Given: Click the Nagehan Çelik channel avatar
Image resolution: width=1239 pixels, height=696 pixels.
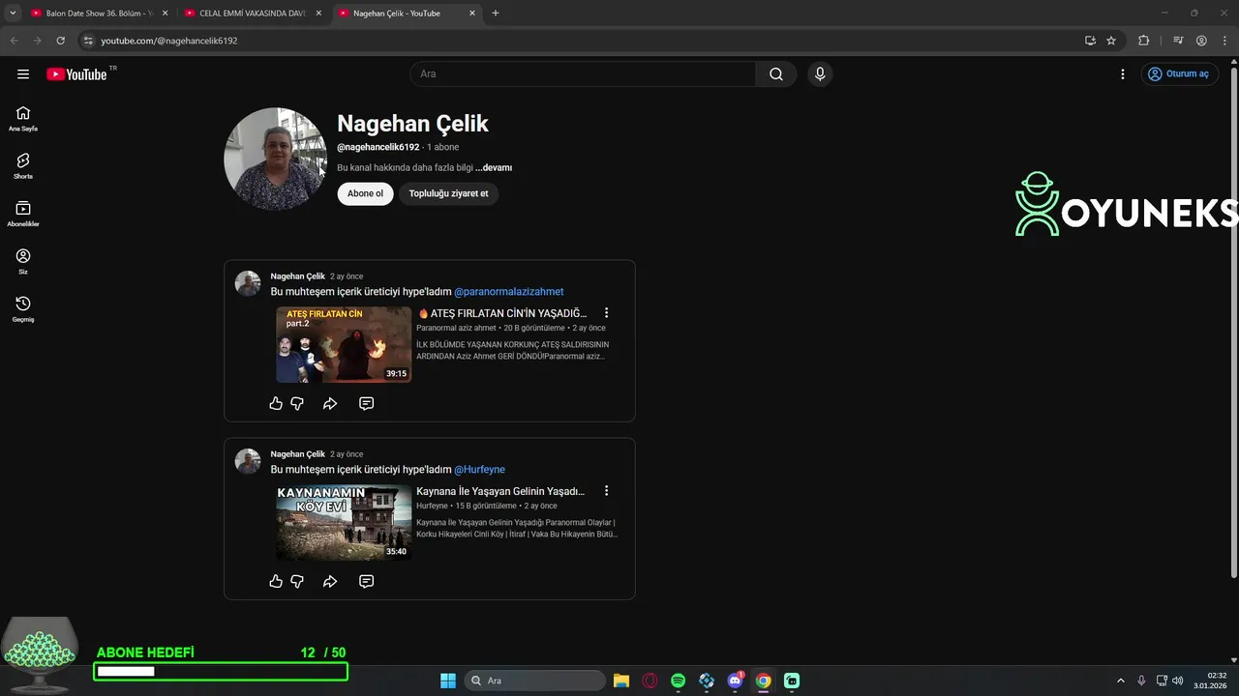Looking at the screenshot, I should 275,159.
